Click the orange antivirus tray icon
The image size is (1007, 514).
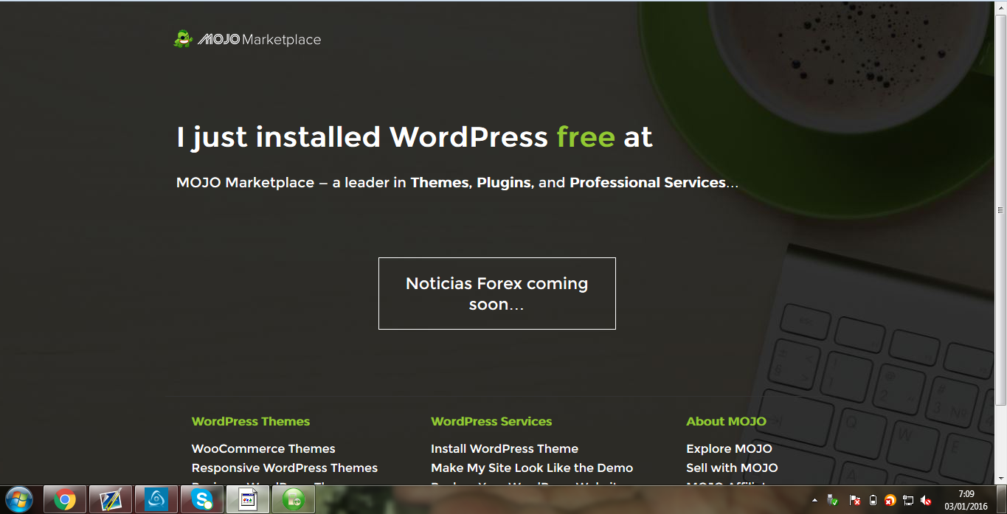[x=890, y=500]
